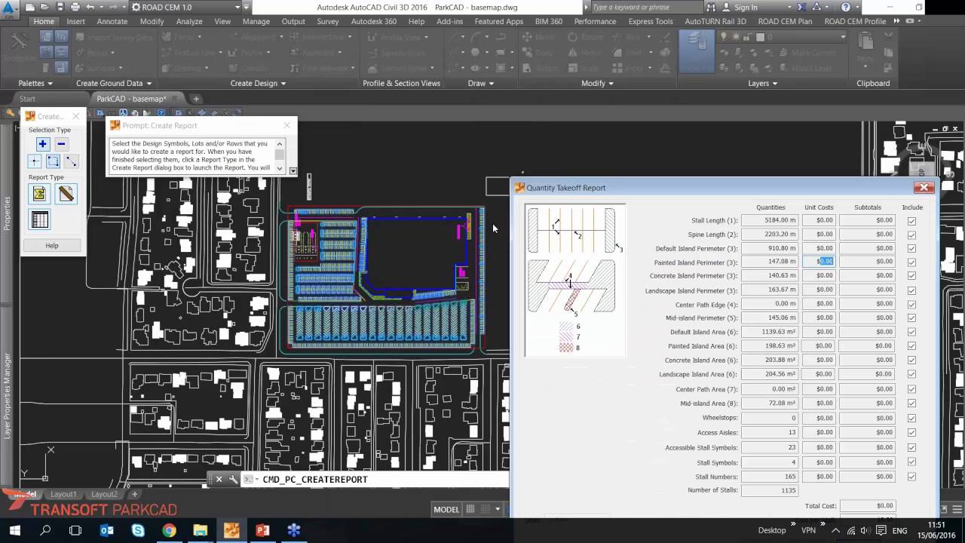Add a new drawing tab
Image resolution: width=965 pixels, height=543 pixels.
coord(196,99)
